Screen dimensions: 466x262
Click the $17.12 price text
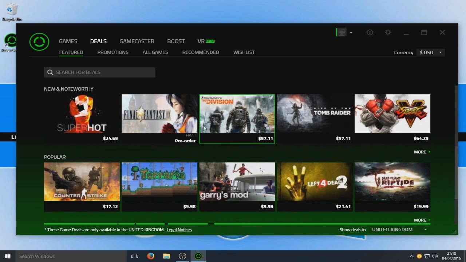pos(110,207)
